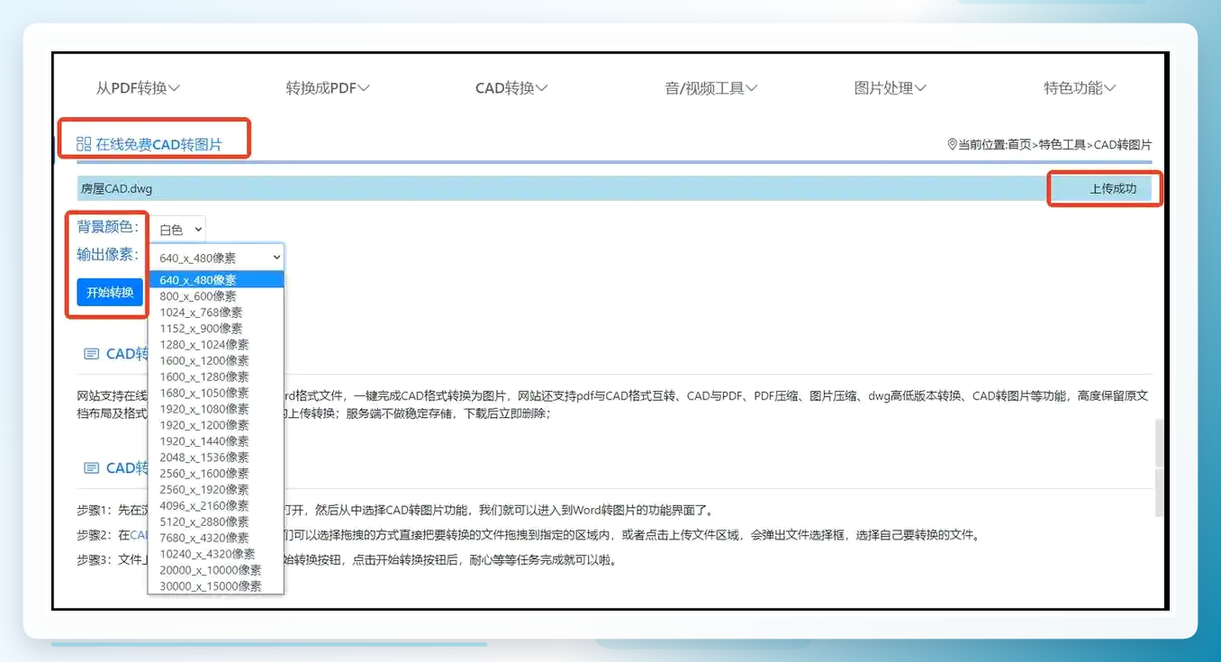Screen dimensions: 1221x662
Task: Expand the 图片处理 menu
Action: pyautogui.click(x=890, y=88)
